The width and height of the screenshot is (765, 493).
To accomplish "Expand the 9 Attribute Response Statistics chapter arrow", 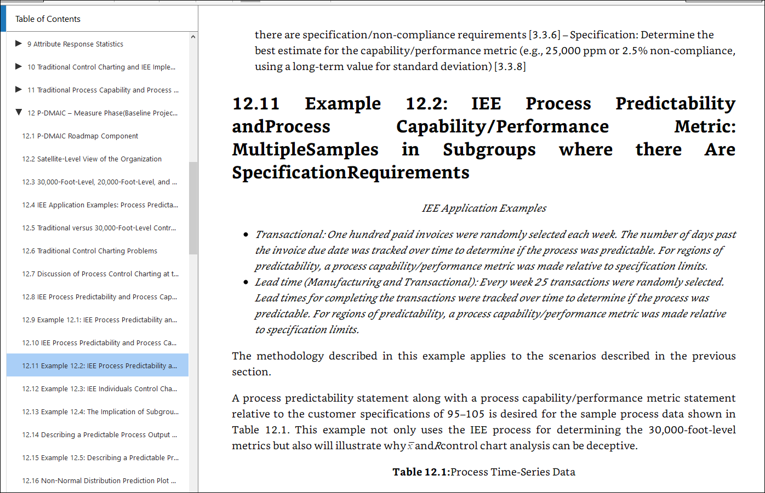I will pyautogui.click(x=19, y=44).
